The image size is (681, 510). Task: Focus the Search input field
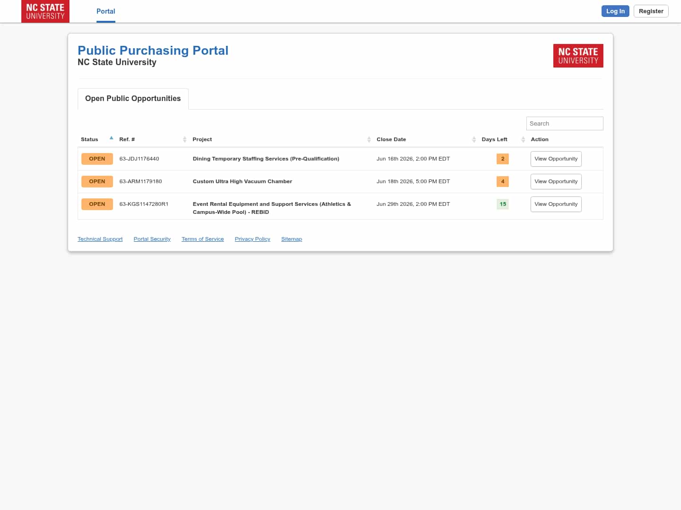[565, 123]
